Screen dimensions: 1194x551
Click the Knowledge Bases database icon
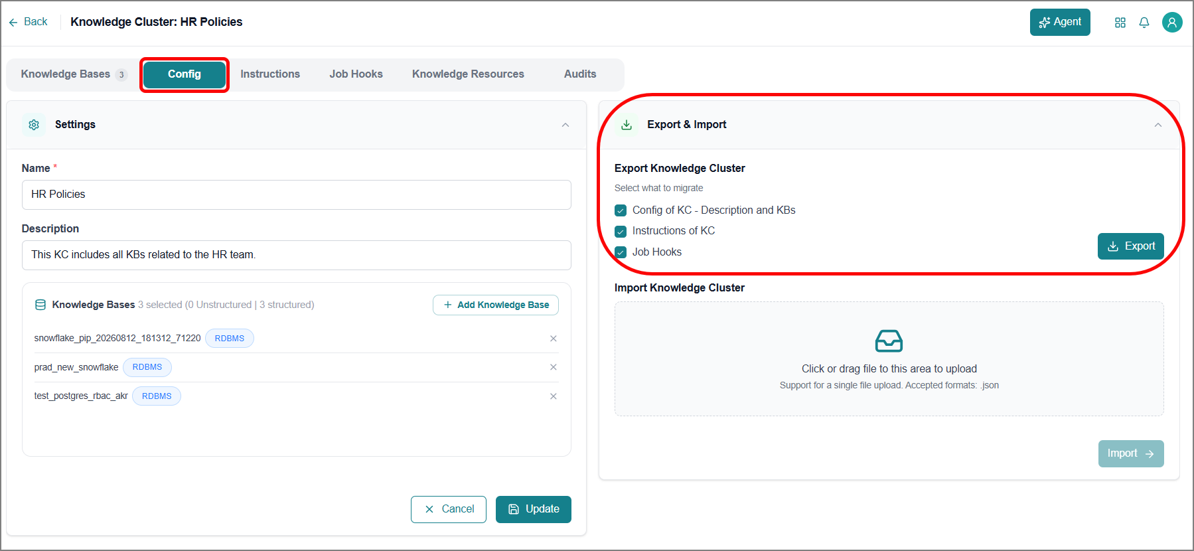40,305
